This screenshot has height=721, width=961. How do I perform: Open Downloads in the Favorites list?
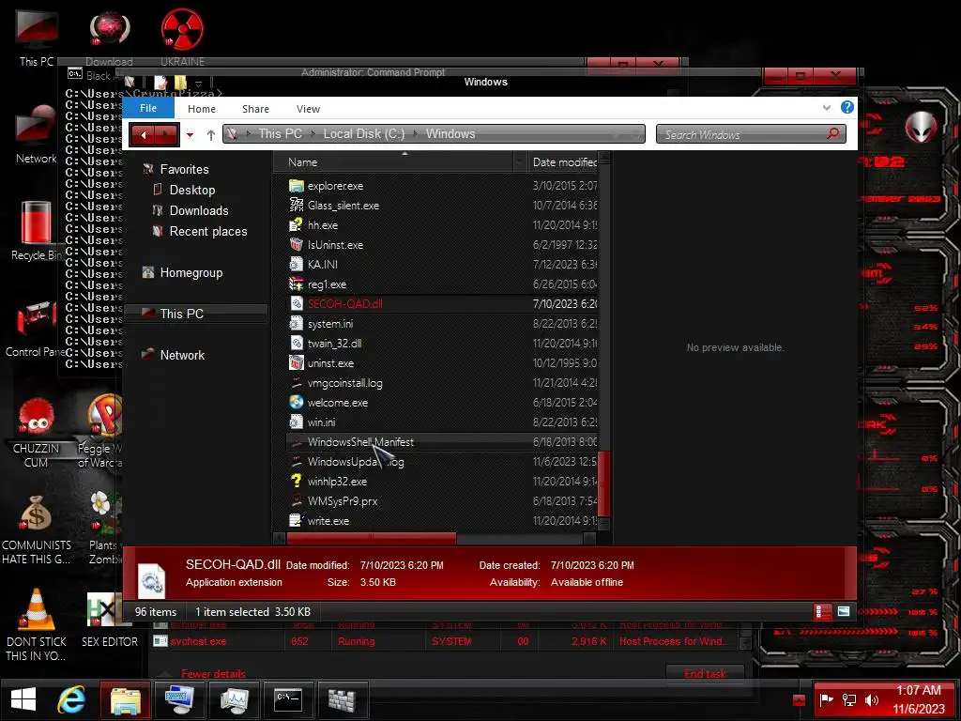tap(199, 211)
